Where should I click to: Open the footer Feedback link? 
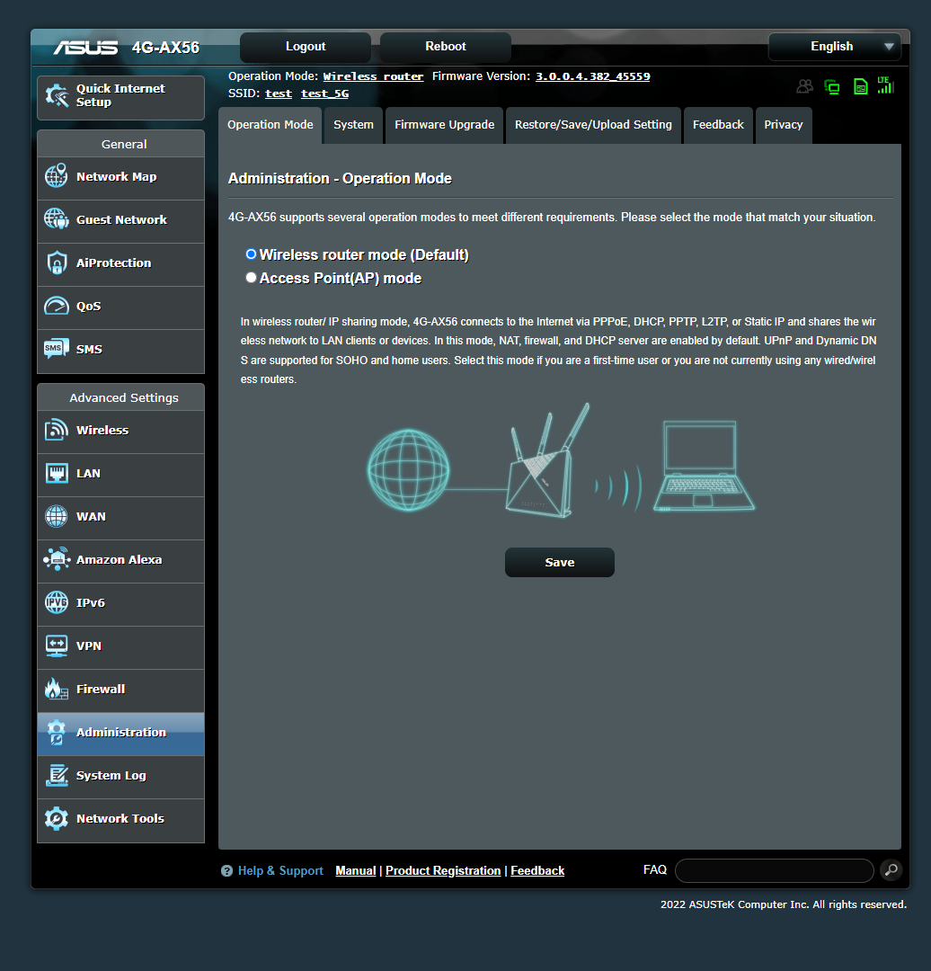(x=537, y=870)
